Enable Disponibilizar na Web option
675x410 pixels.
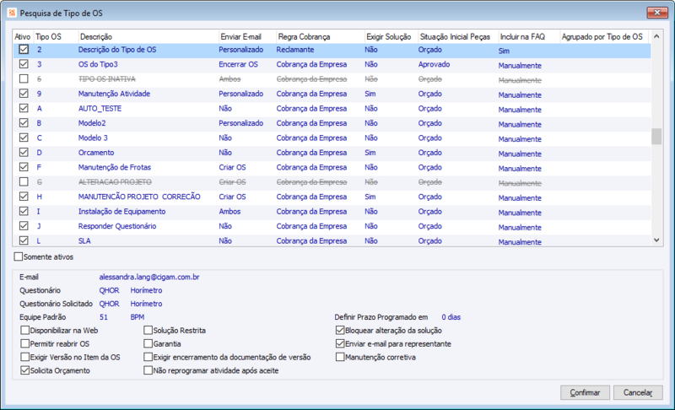[25, 331]
